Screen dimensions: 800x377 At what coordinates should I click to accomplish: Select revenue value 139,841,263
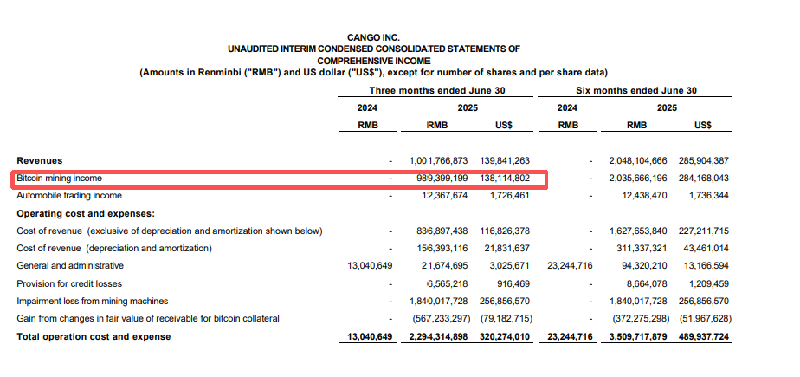tap(505, 160)
